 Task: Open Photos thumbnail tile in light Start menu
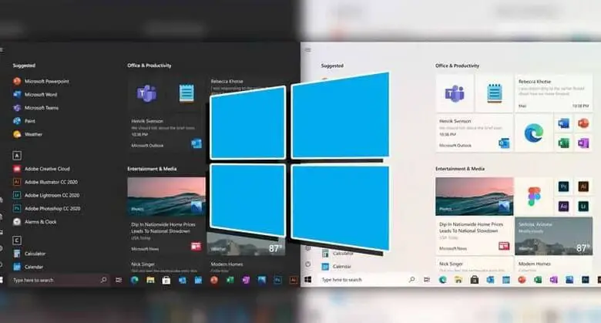[x=475, y=197]
